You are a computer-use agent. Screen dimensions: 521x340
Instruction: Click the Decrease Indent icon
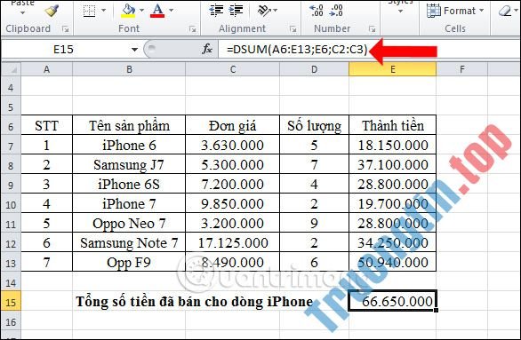(x=216, y=11)
